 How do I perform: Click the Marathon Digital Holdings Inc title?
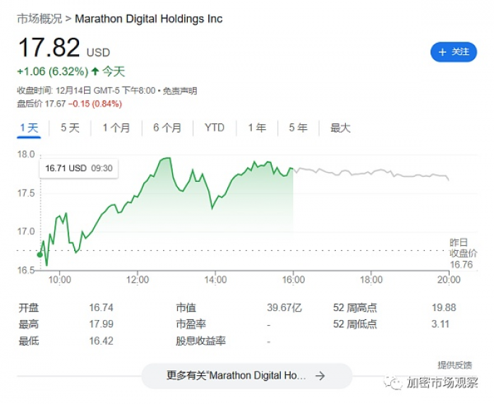(149, 19)
